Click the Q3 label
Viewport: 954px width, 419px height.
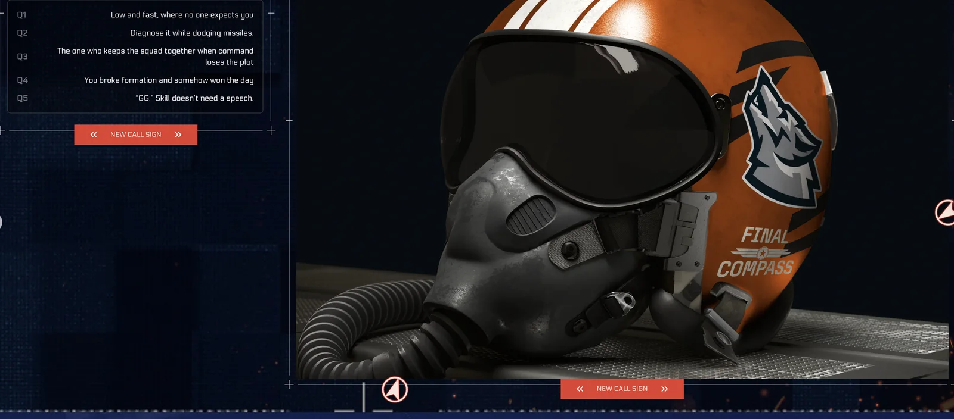point(22,57)
